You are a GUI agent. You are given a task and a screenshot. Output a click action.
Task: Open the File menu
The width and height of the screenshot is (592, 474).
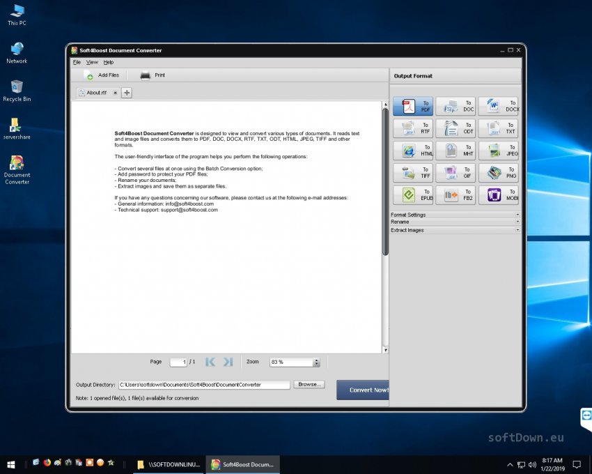point(77,61)
